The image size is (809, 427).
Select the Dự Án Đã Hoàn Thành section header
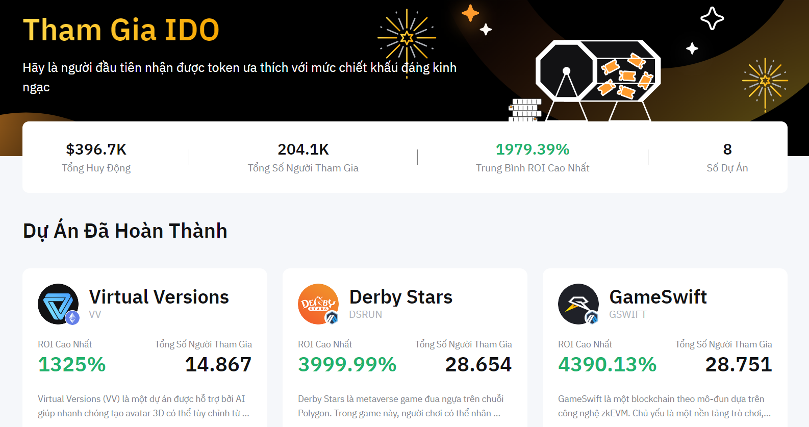[x=125, y=230]
